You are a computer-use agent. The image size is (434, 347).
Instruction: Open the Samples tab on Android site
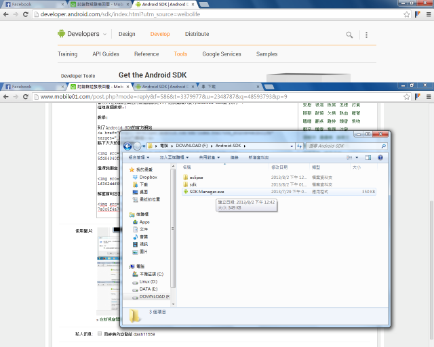[x=267, y=54]
